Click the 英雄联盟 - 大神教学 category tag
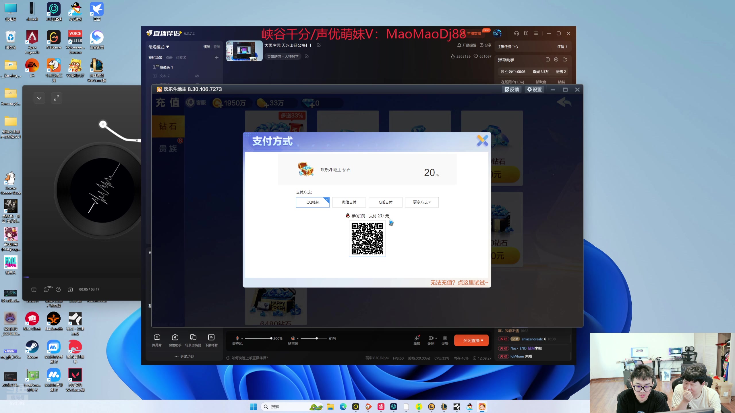735x413 pixels. 283,57
